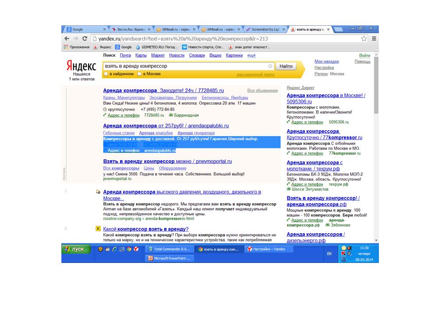Click the page vertical scrollbar thumb

coord(376,85)
